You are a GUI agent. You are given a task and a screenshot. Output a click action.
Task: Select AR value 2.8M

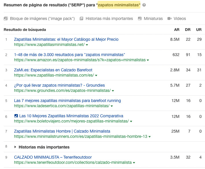tap(175, 70)
